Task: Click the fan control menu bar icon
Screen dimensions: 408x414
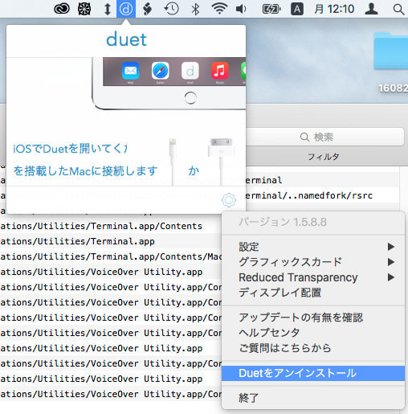Action: tap(84, 9)
